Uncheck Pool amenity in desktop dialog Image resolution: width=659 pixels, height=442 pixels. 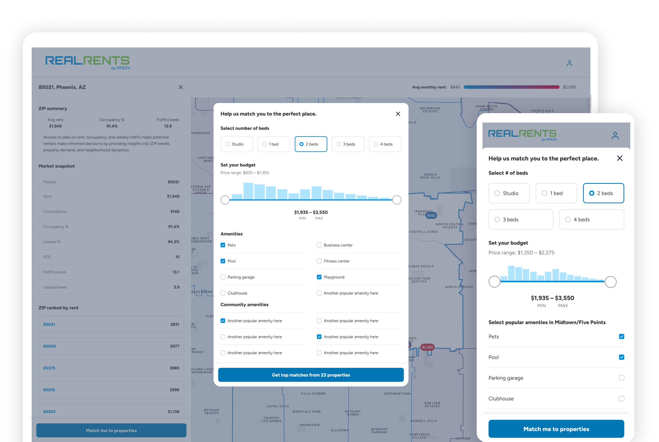pos(223,261)
